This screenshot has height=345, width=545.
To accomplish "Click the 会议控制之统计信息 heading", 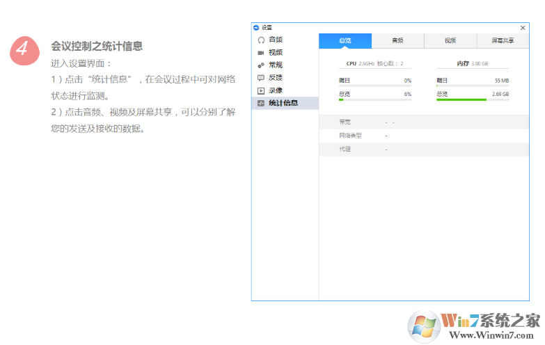I will click(x=97, y=46).
